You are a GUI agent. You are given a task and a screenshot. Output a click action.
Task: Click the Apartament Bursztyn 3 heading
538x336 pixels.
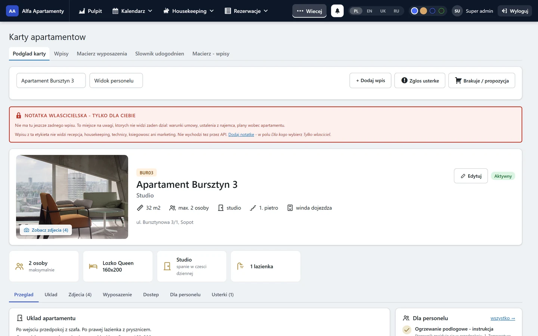click(187, 184)
